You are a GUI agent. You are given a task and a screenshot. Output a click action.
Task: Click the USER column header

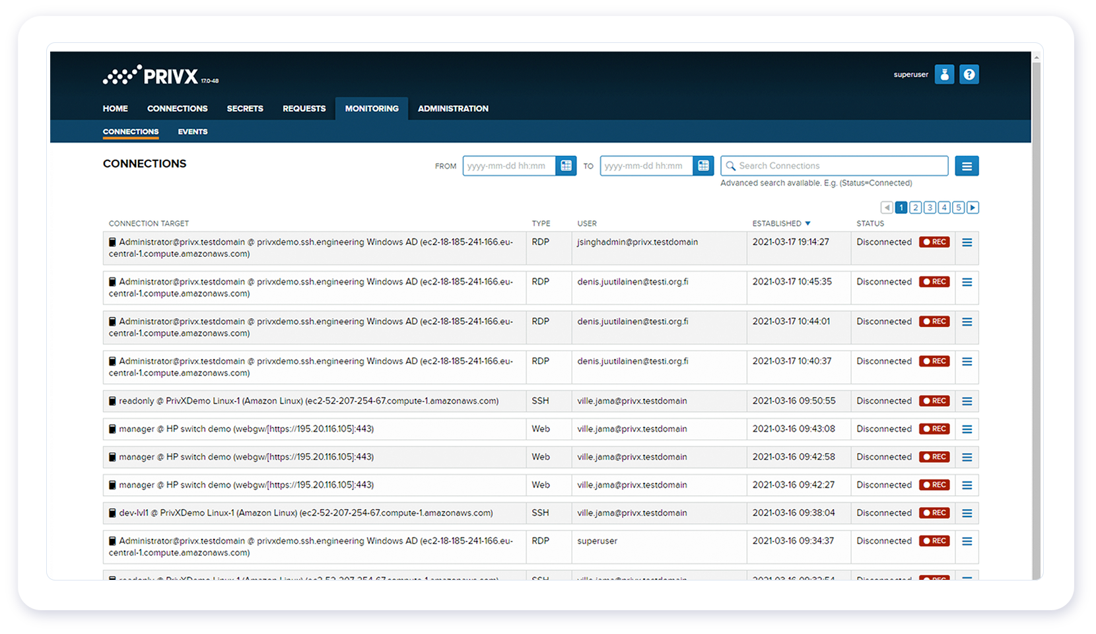(587, 223)
